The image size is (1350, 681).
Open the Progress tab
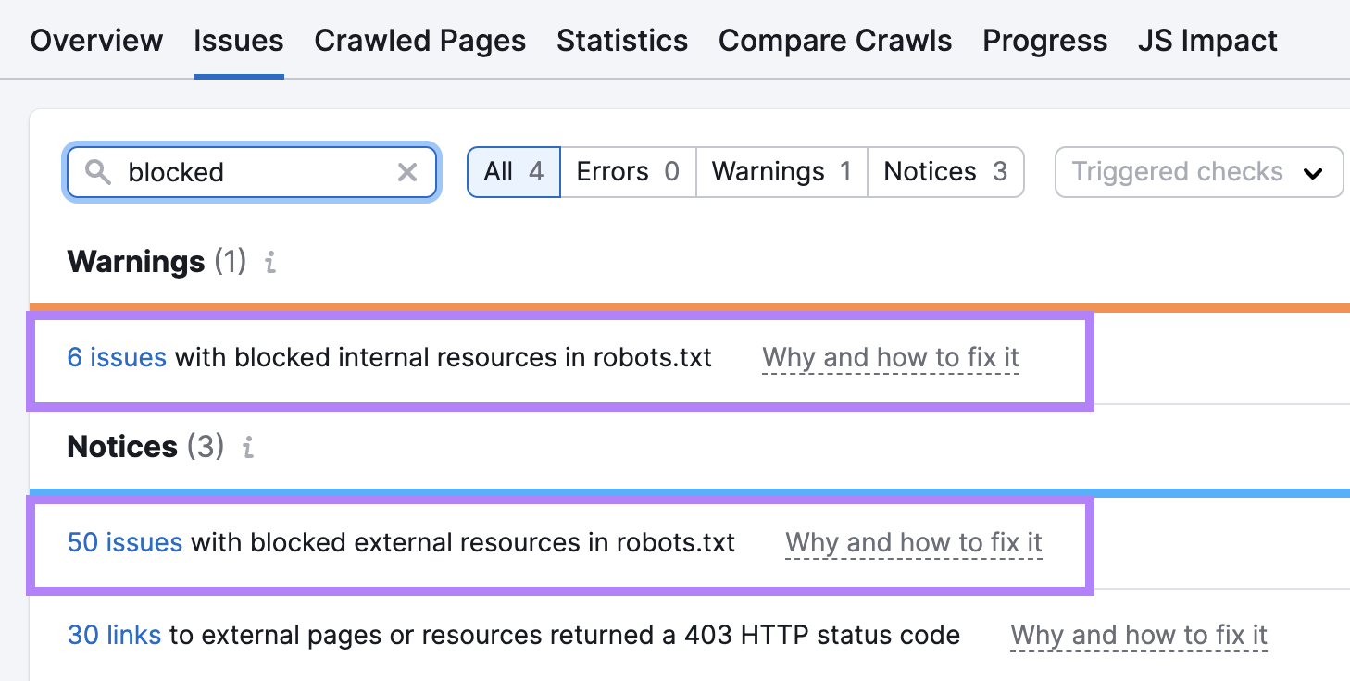click(1044, 41)
